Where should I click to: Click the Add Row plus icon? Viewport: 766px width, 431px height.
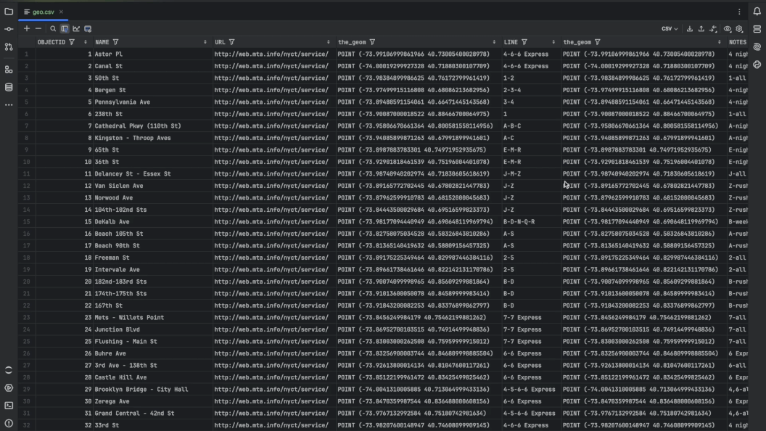(27, 29)
